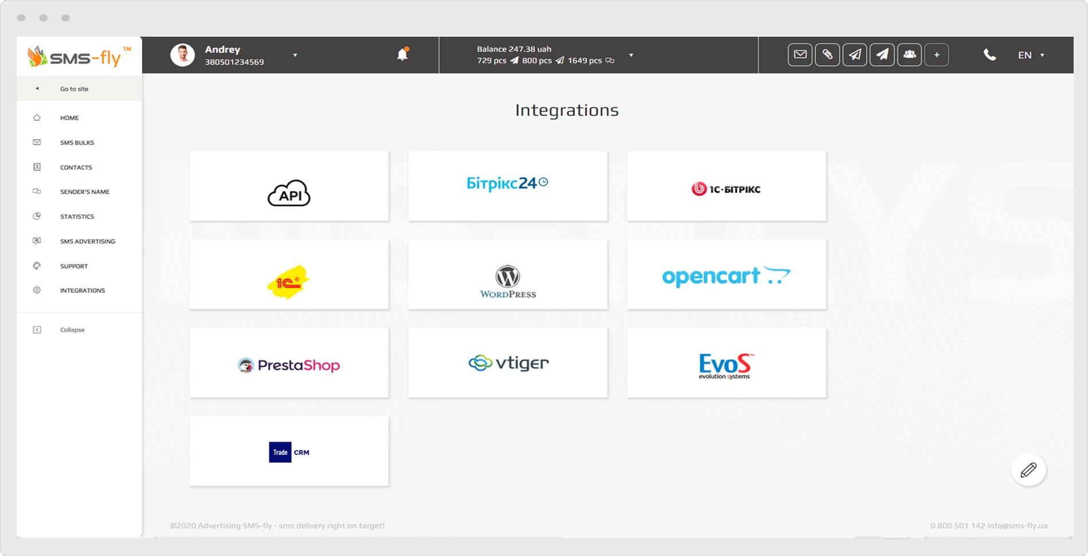Click the footer contact info@sms-fly.ua
1088x556 pixels.
[1017, 526]
